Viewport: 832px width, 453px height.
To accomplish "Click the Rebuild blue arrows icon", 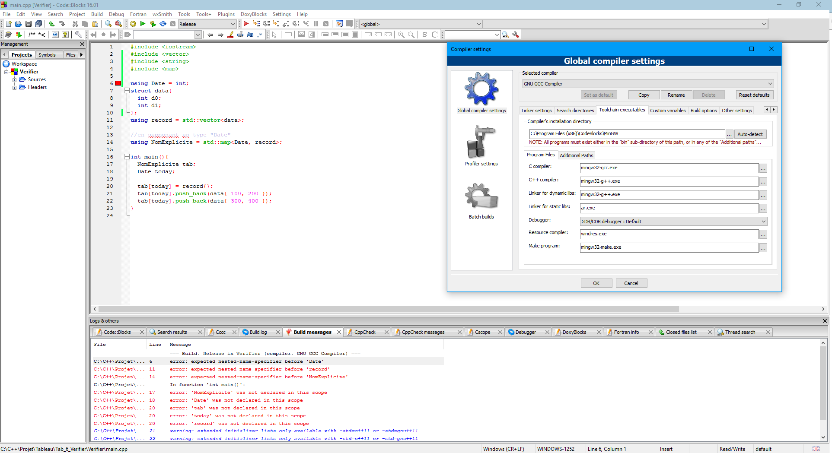I will (x=163, y=24).
